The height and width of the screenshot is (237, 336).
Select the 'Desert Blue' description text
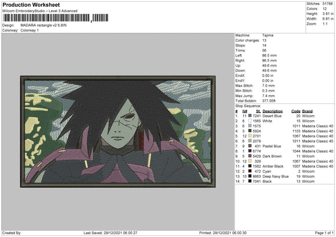tap(272, 116)
